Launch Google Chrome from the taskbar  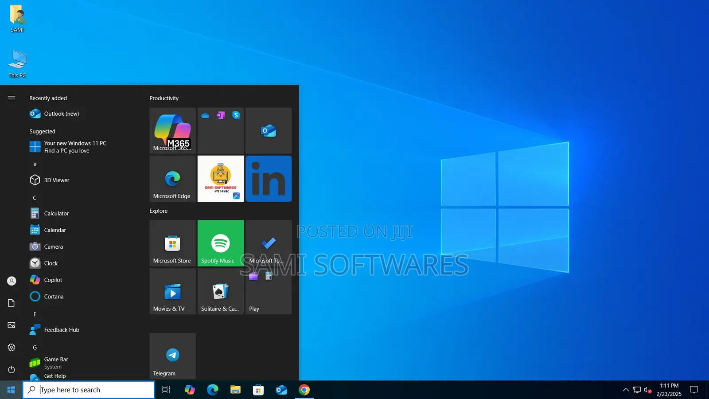click(304, 389)
